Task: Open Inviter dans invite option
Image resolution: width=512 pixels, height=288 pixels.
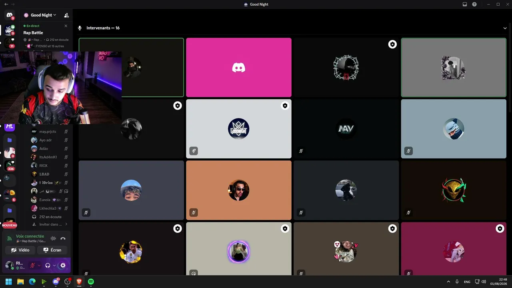Action: click(x=50, y=224)
